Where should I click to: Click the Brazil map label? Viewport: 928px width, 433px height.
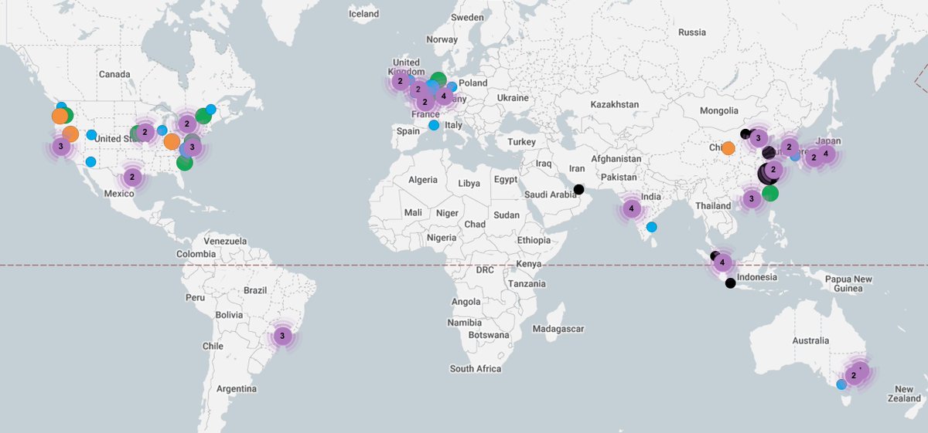point(254,290)
